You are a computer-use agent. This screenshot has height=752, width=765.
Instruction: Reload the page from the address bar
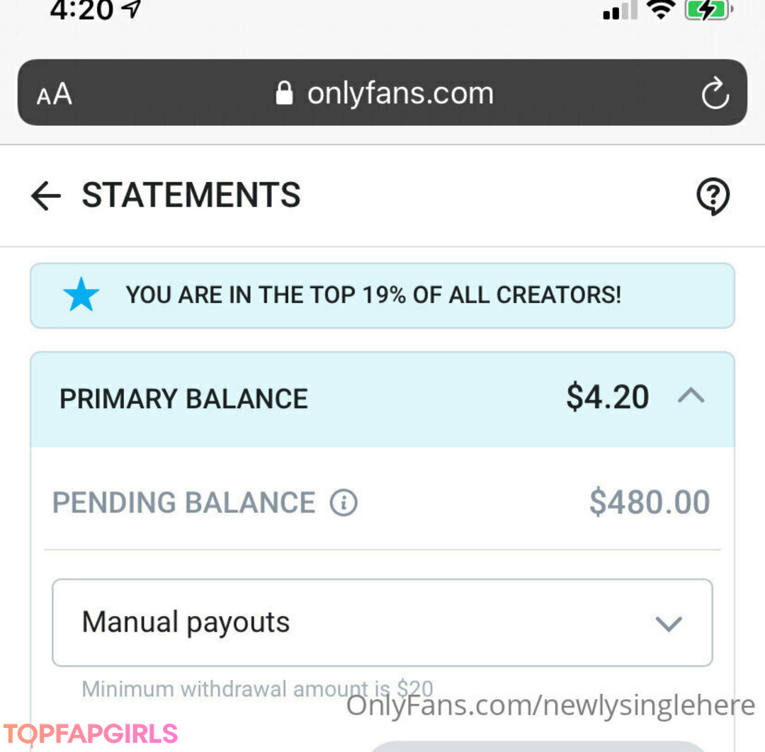715,93
